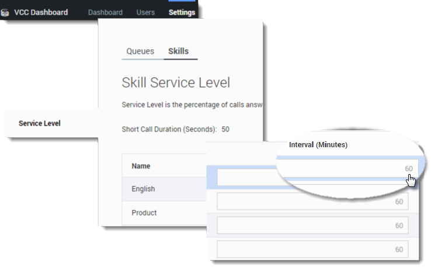Viewport: 431px width, 267px height.
Task: Click the Skill Service Level heading
Action: click(175, 82)
